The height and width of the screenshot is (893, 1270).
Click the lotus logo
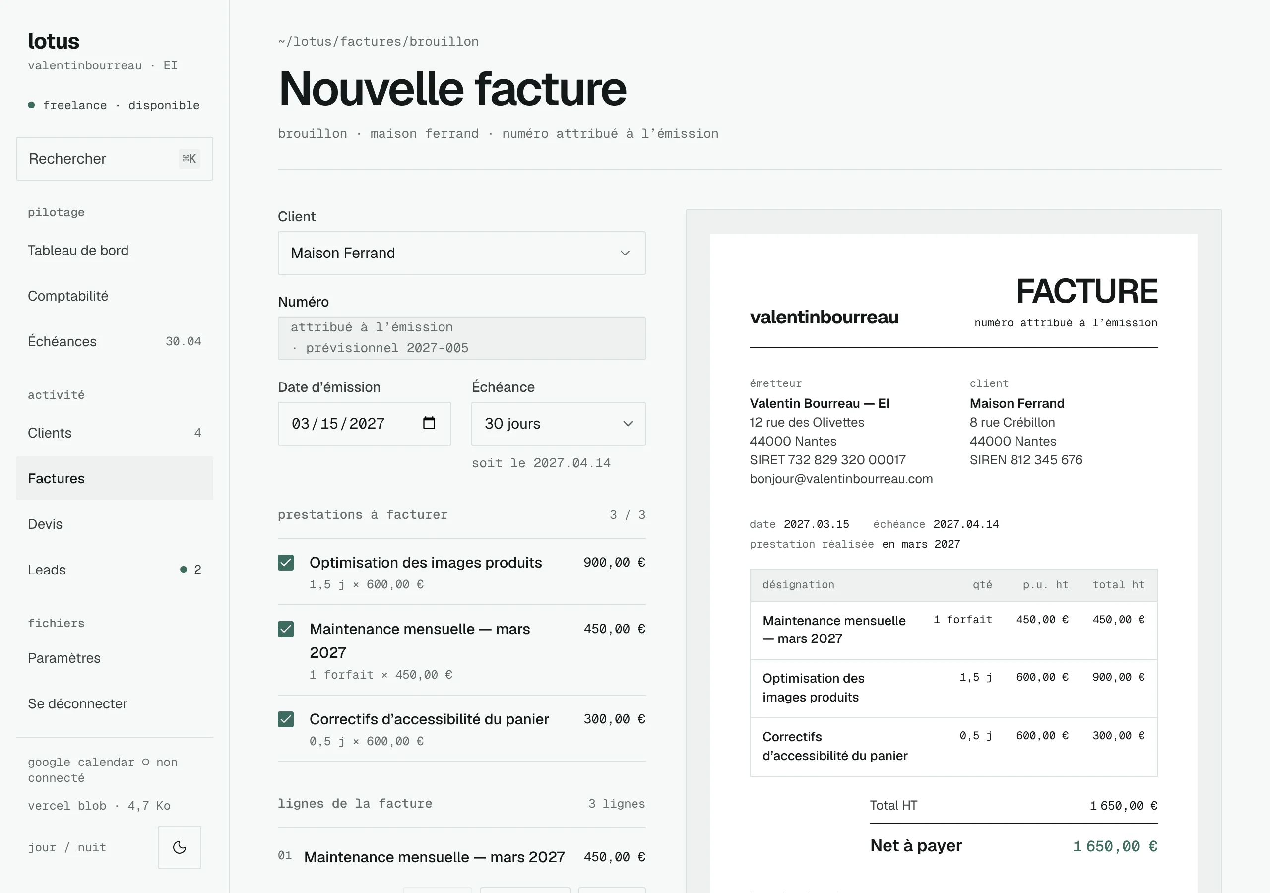point(54,41)
